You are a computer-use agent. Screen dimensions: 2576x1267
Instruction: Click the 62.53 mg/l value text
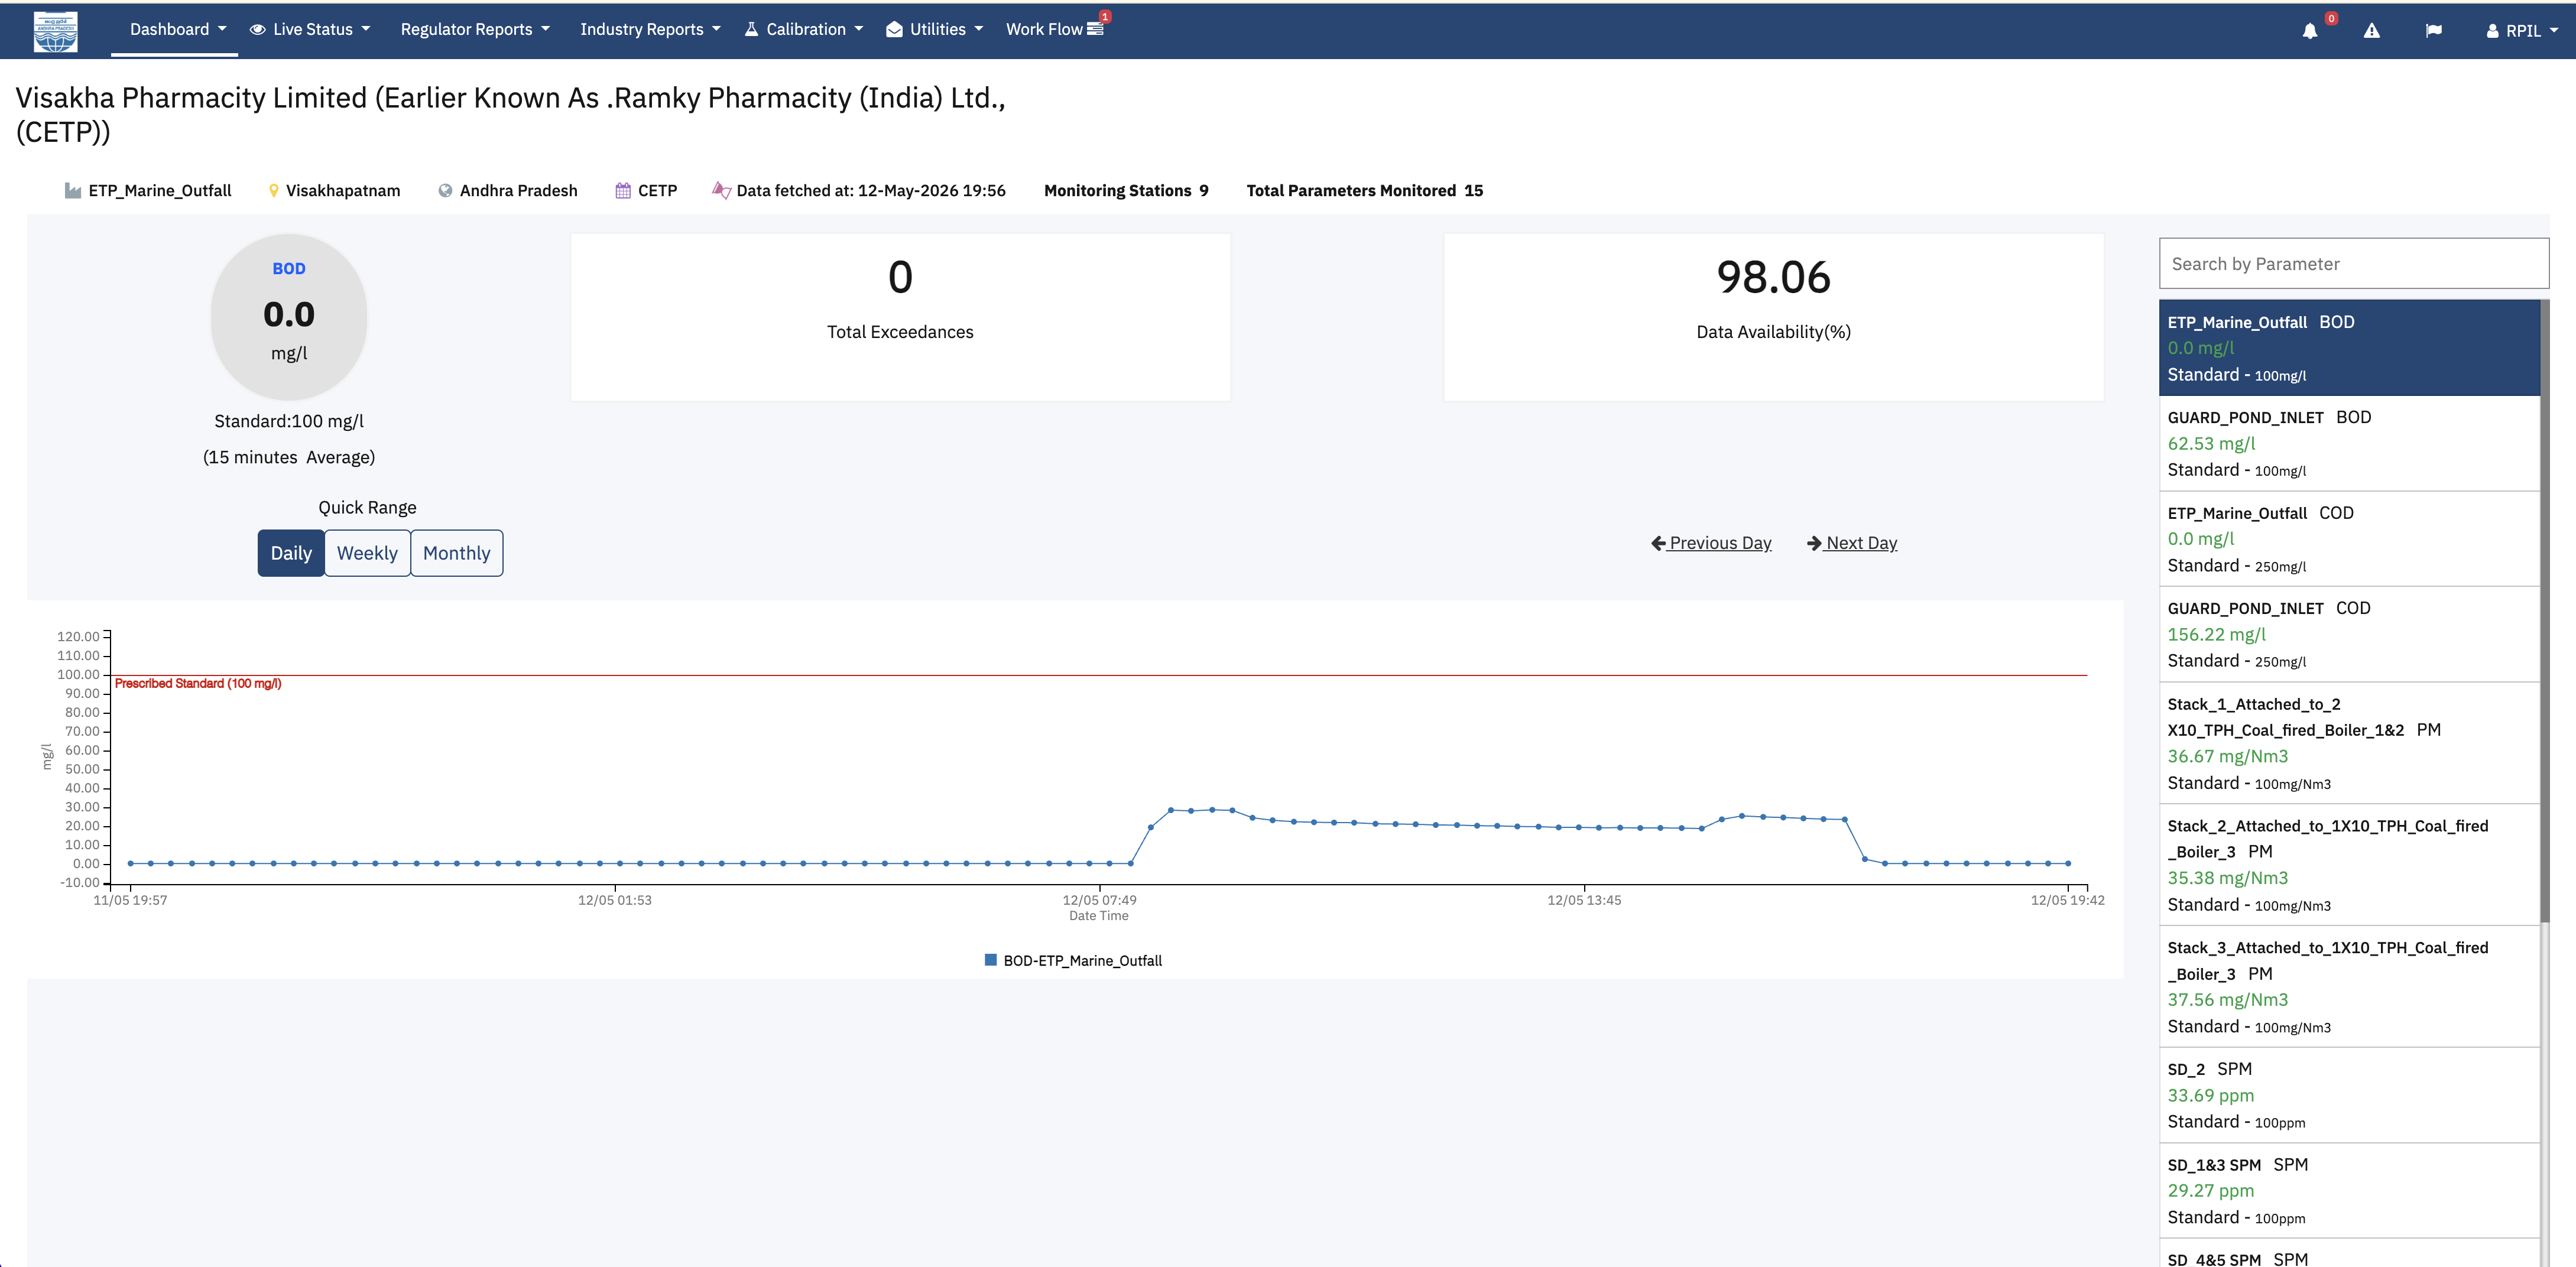pos(2211,443)
